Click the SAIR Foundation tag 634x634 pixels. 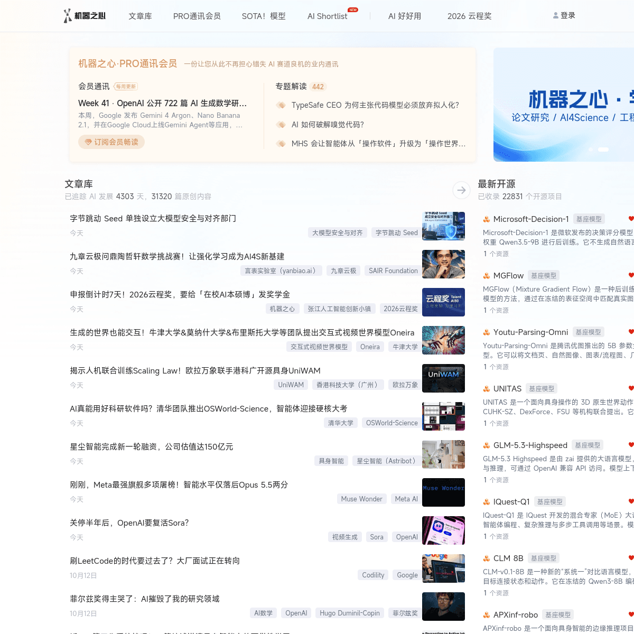(393, 271)
